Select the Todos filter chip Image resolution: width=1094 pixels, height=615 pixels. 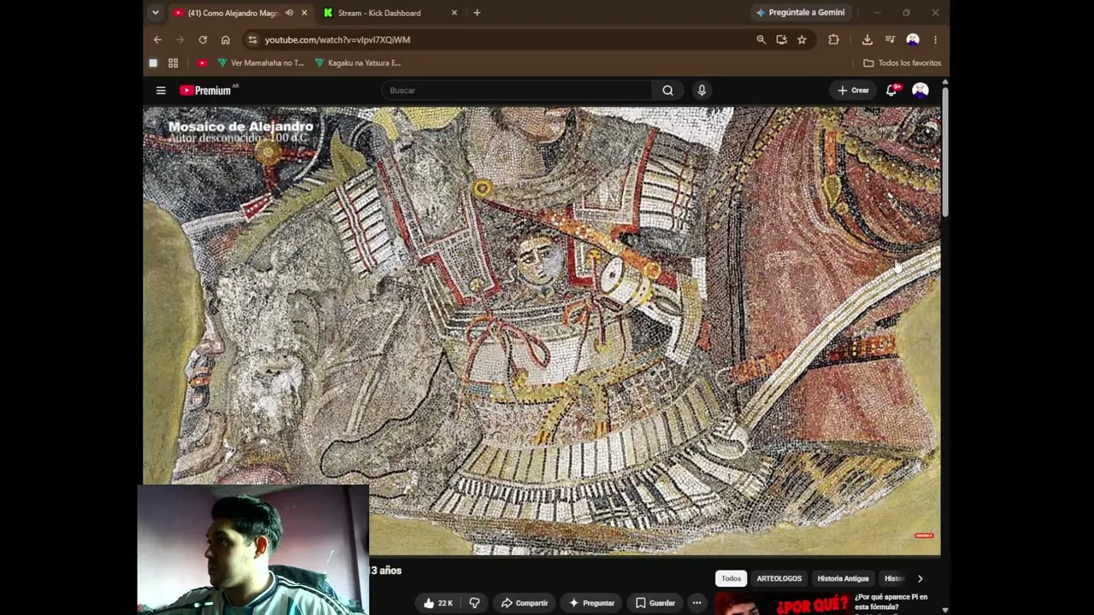pyautogui.click(x=731, y=578)
